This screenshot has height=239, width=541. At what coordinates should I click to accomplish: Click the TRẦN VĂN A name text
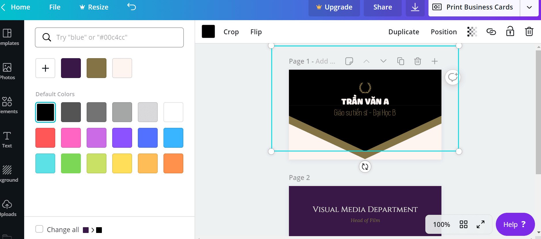click(x=365, y=101)
